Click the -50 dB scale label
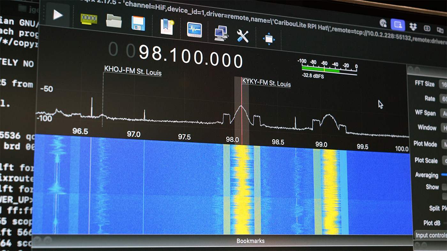The width and height of the screenshot is (447, 251). coord(47,89)
